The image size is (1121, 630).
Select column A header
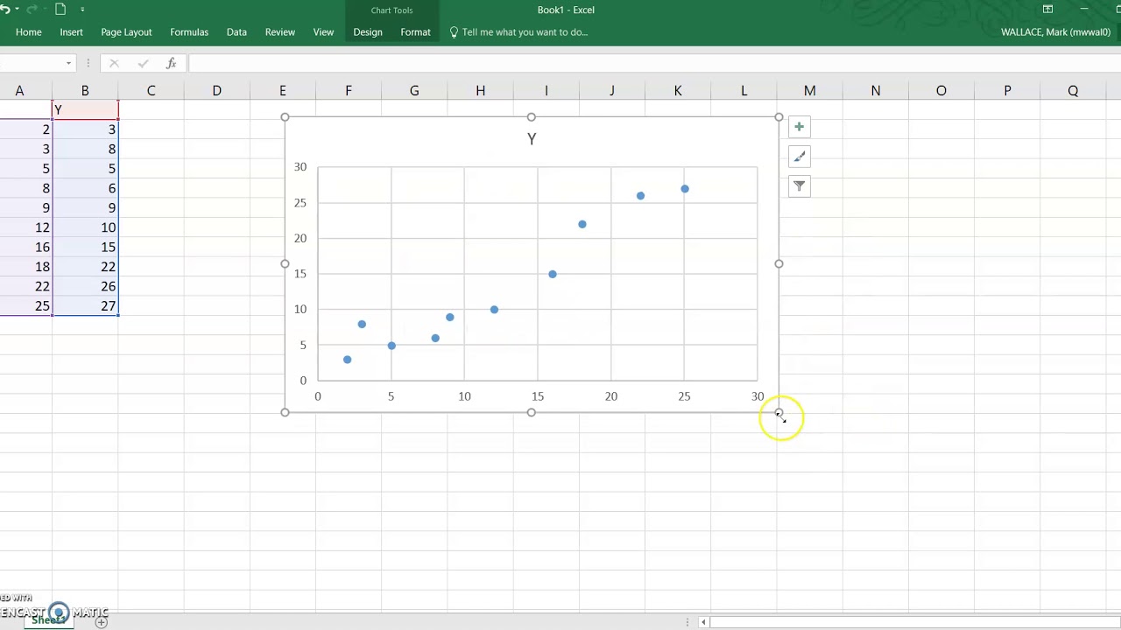point(19,91)
